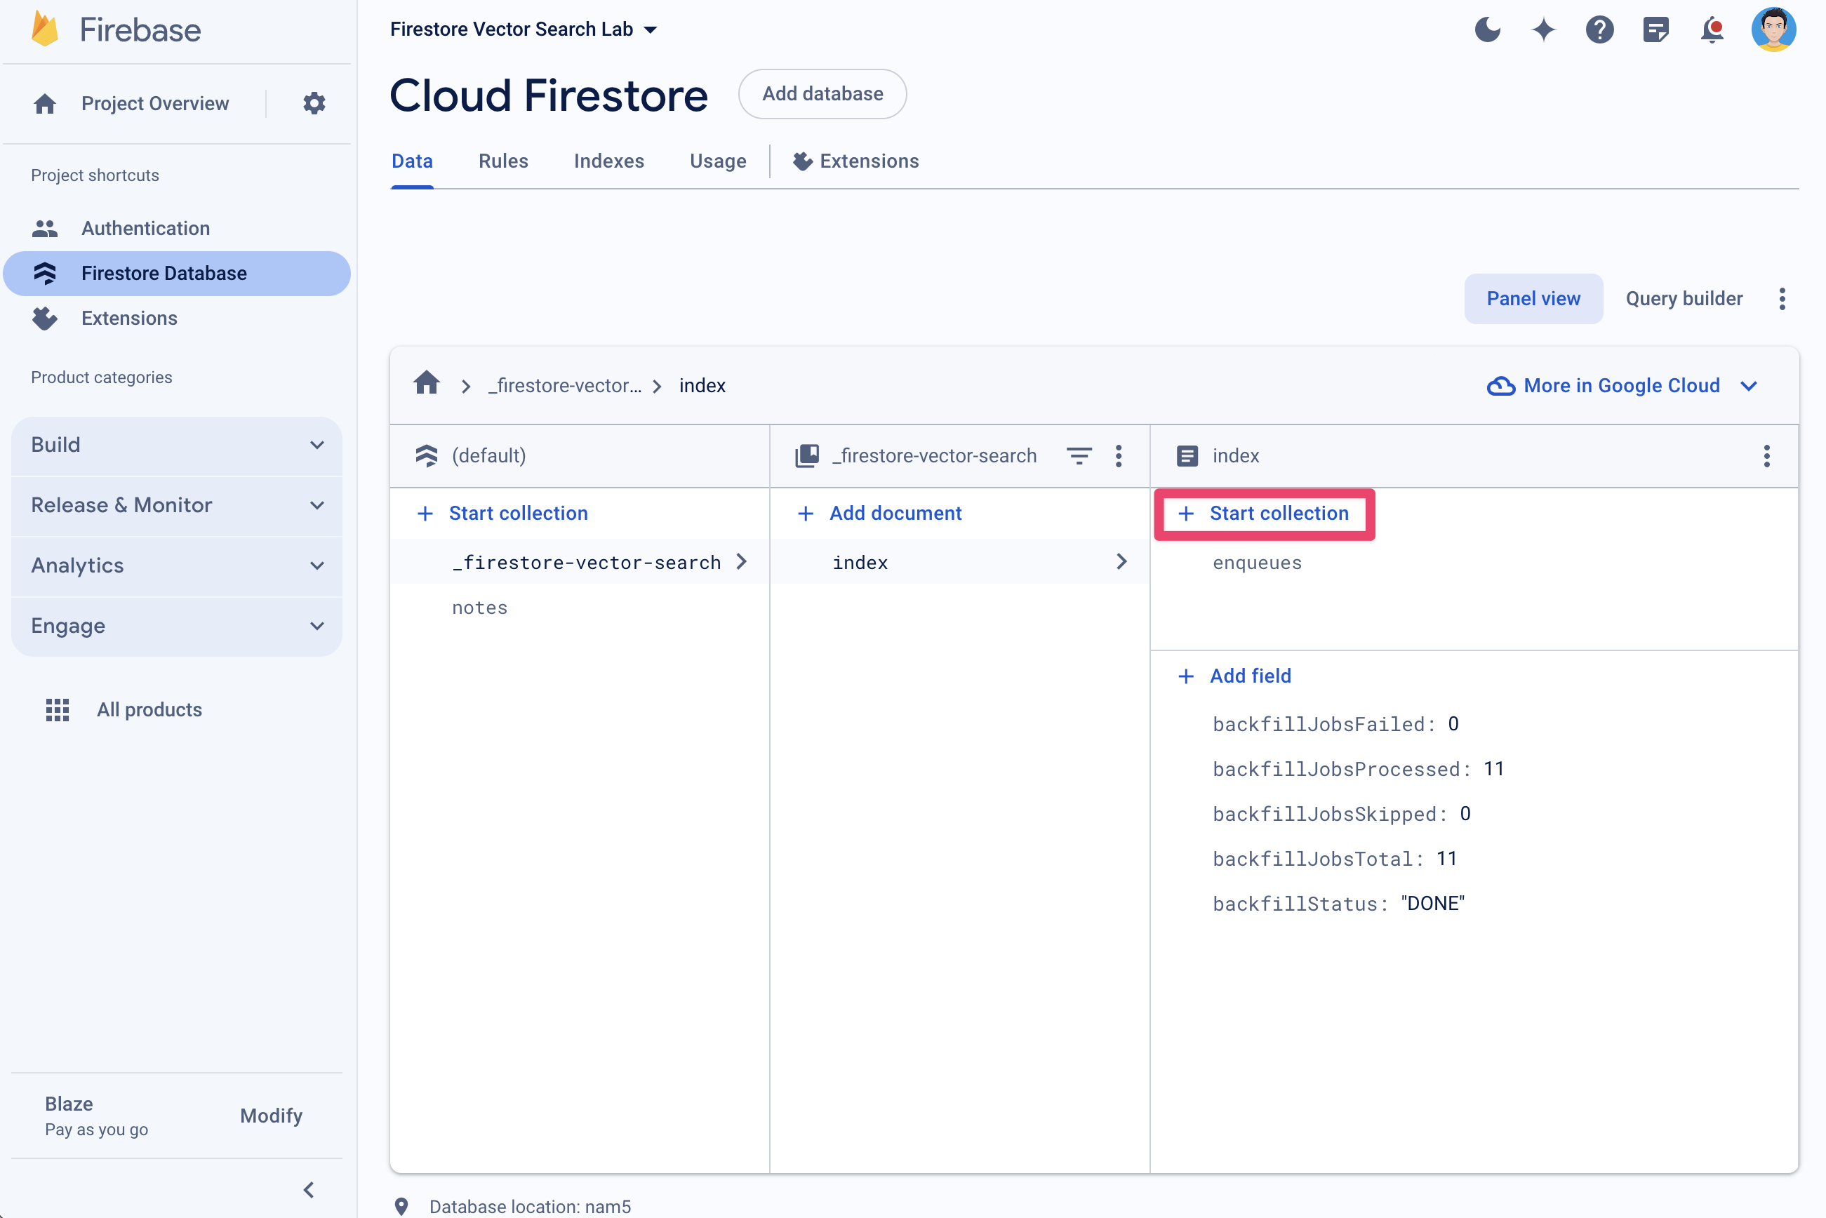This screenshot has height=1218, width=1826.
Task: Click the filter icon on _firestore-vector-search column
Action: tap(1081, 455)
